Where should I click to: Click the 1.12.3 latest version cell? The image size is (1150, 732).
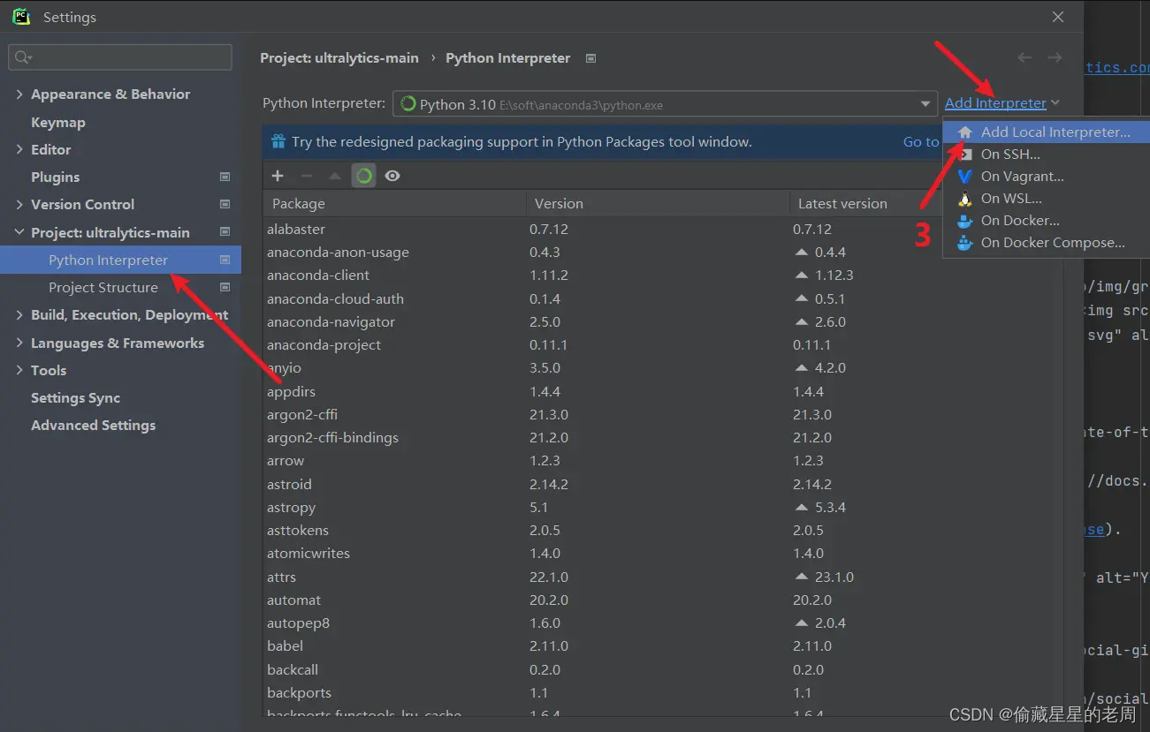pyautogui.click(x=834, y=275)
